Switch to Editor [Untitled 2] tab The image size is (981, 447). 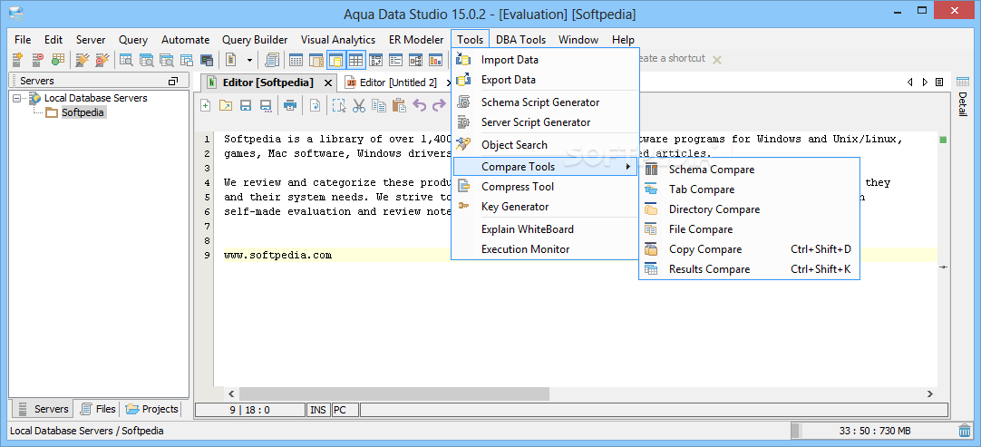[x=398, y=83]
